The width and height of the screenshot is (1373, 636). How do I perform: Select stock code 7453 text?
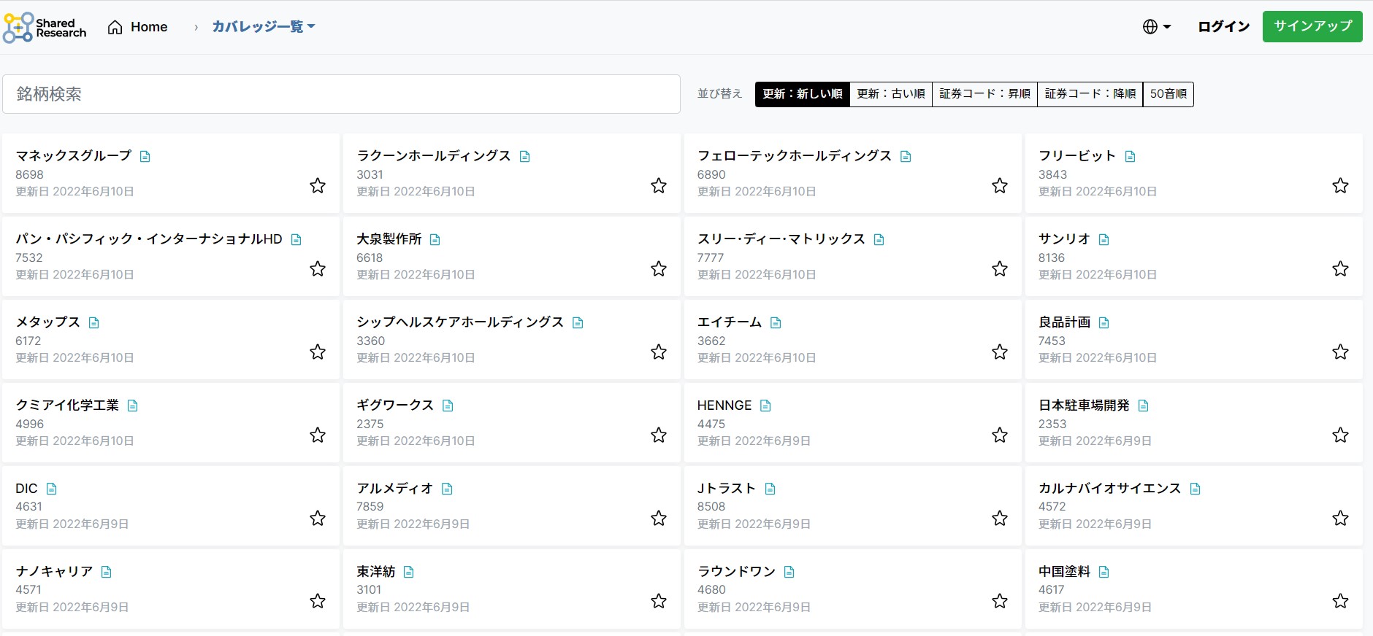(x=1052, y=341)
